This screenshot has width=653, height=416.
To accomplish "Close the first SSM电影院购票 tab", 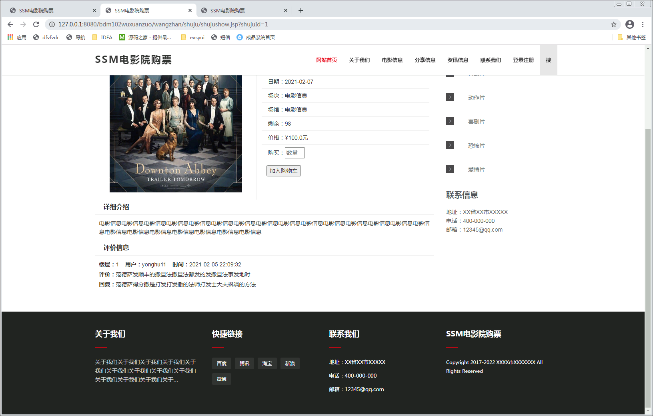I will 94,10.
